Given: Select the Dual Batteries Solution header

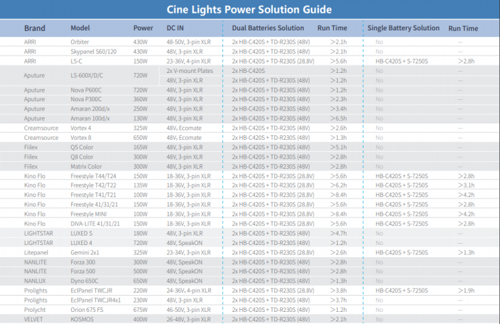Looking at the screenshot, I should (268, 28).
